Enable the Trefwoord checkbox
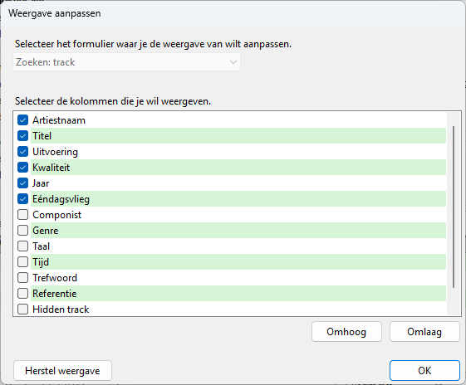Image resolution: width=466 pixels, height=385 pixels. (x=23, y=277)
